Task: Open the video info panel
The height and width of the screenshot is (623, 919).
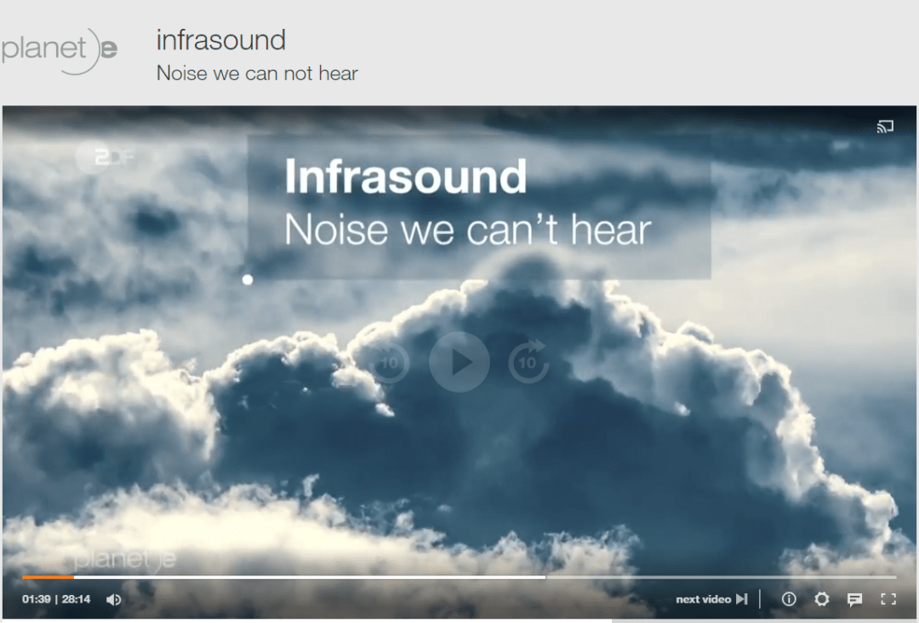Action: click(x=789, y=599)
